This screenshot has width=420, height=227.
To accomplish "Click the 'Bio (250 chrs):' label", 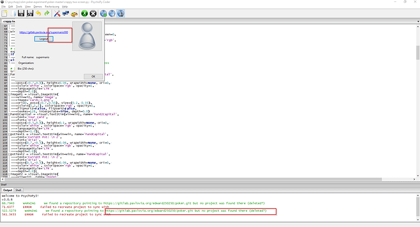I will 26,69.
